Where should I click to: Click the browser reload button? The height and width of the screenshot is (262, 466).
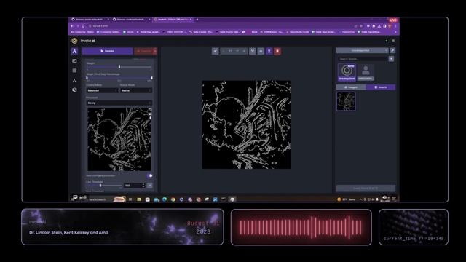[x=83, y=26]
